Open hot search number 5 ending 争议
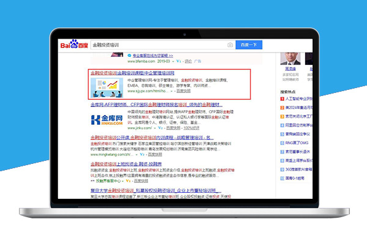367x252 pixels. pyautogui.click(x=297, y=134)
